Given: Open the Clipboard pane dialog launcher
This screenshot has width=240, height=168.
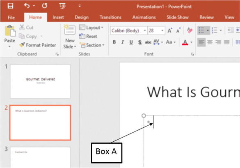Looking at the screenshot, I should pyautogui.click(x=57, y=54).
